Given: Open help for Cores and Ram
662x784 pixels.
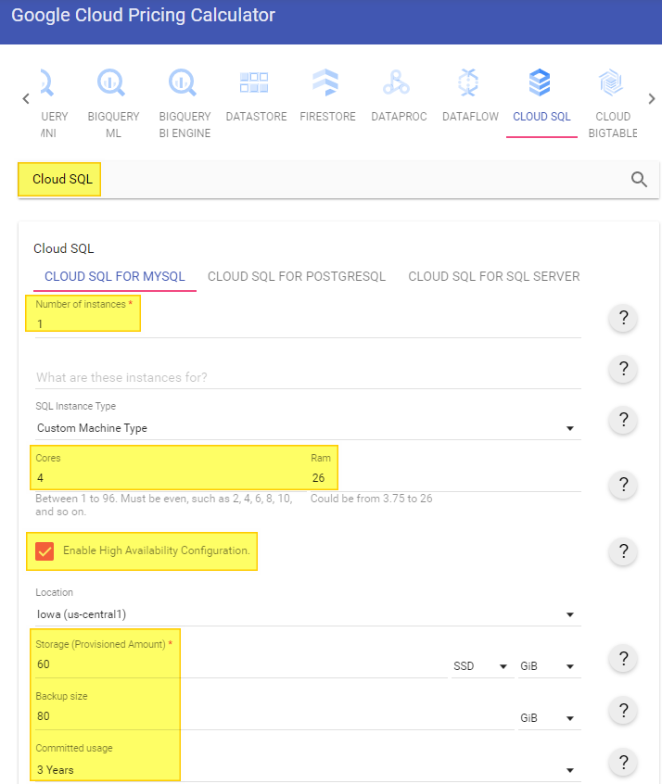Looking at the screenshot, I should tap(623, 485).
